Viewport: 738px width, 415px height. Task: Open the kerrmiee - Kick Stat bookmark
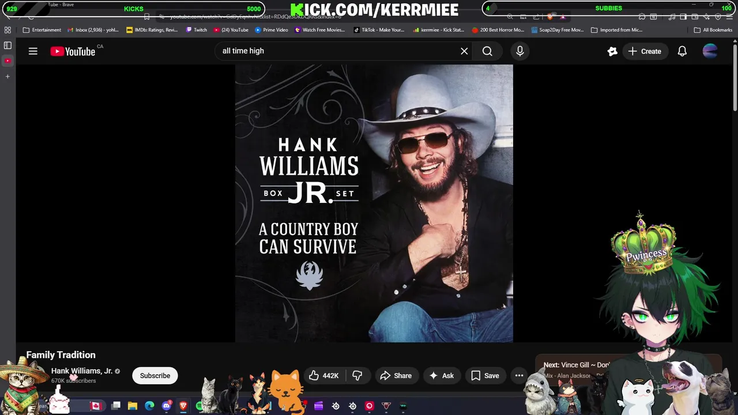(439, 30)
